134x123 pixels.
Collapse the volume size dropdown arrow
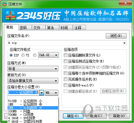[42, 93]
